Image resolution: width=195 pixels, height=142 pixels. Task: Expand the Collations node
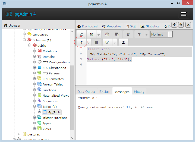coord(34,51)
